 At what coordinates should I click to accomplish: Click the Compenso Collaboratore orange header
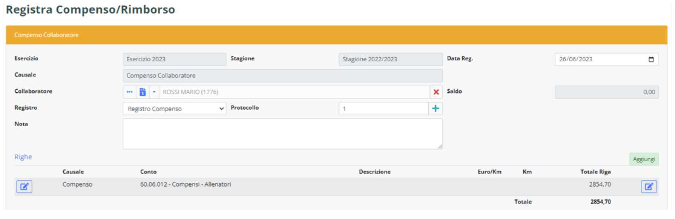(336, 35)
